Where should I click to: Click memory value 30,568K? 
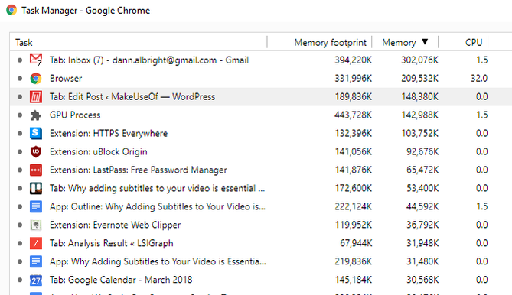point(422,280)
